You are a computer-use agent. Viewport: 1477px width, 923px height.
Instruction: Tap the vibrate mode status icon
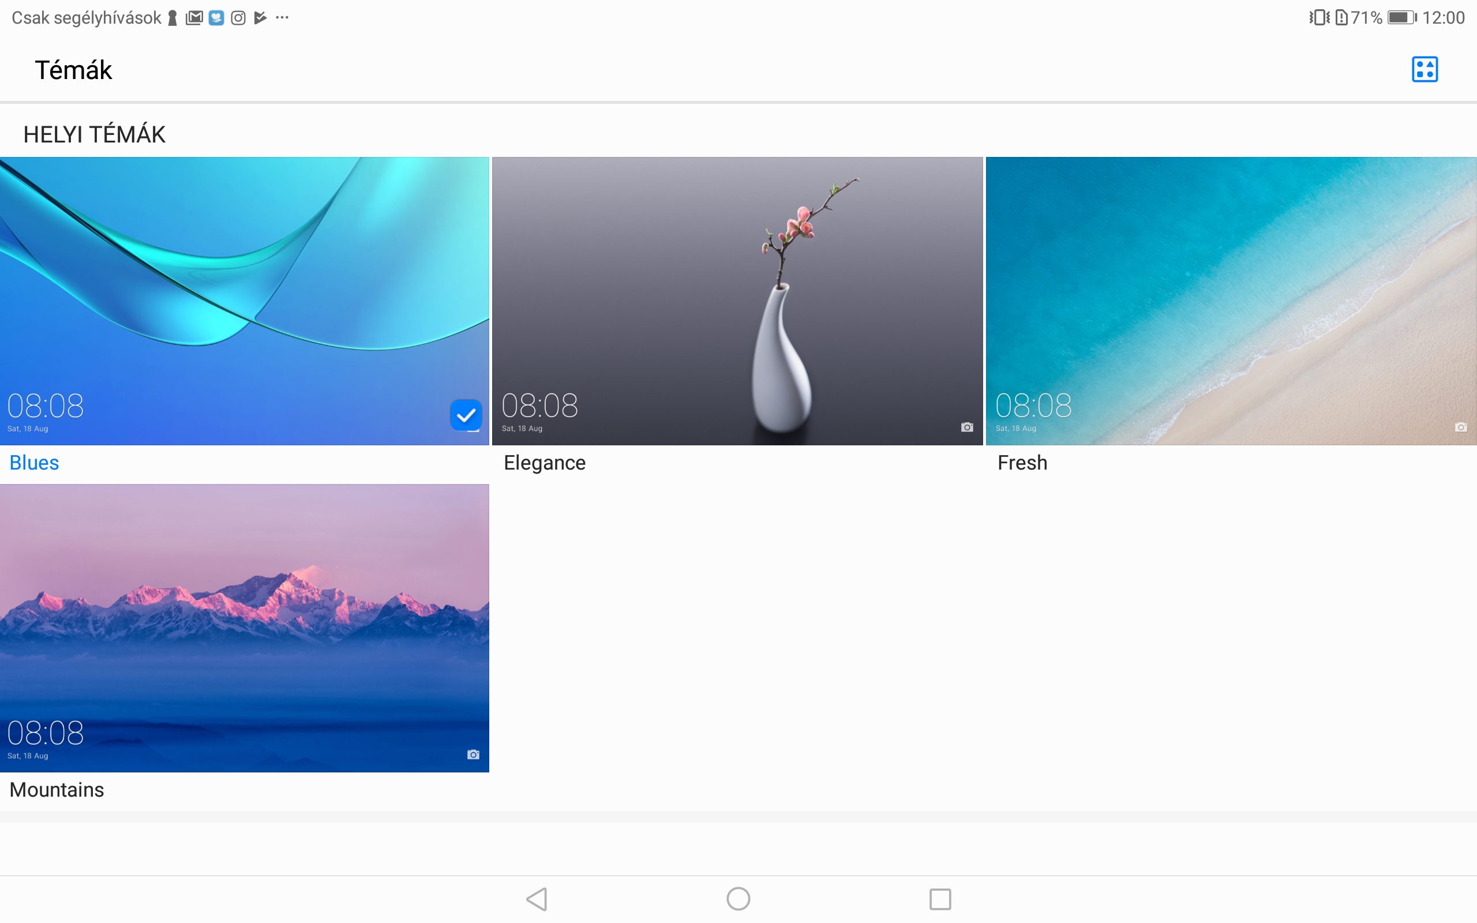click(1319, 18)
